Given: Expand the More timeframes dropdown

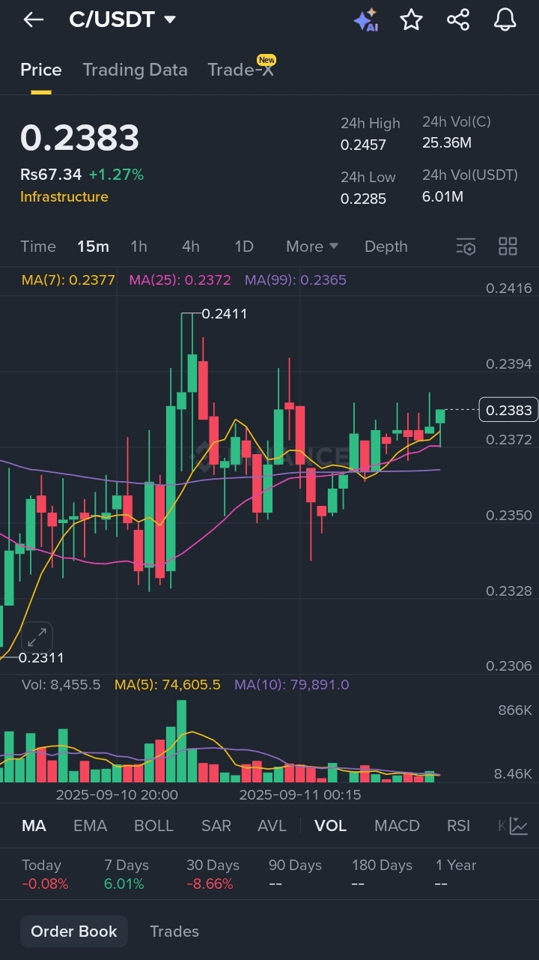Looking at the screenshot, I should [x=312, y=247].
